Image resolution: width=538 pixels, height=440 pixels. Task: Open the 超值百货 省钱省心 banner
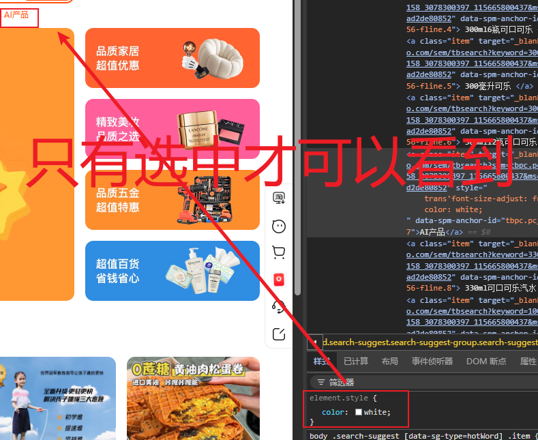173,271
